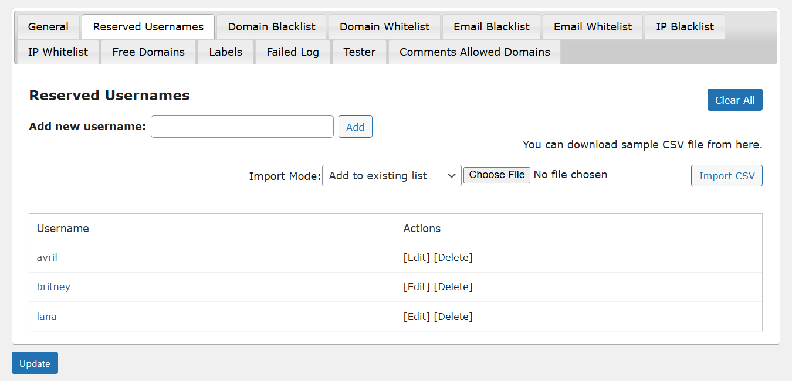Open the Import Mode dropdown

pyautogui.click(x=391, y=175)
